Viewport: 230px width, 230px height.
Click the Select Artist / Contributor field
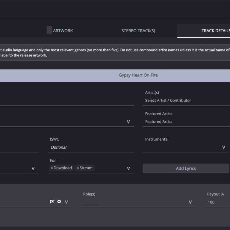click(186, 101)
